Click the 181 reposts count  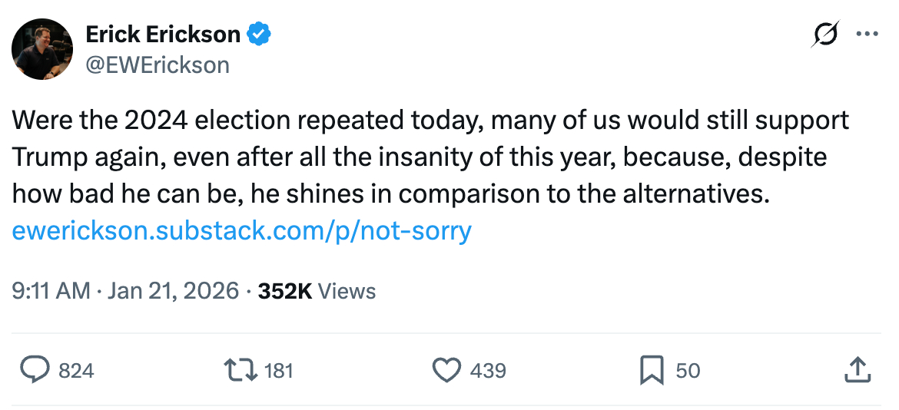[x=279, y=371]
